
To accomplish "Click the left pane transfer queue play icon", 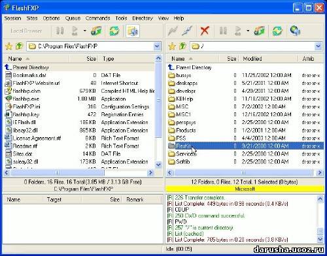I will (75, 31).
